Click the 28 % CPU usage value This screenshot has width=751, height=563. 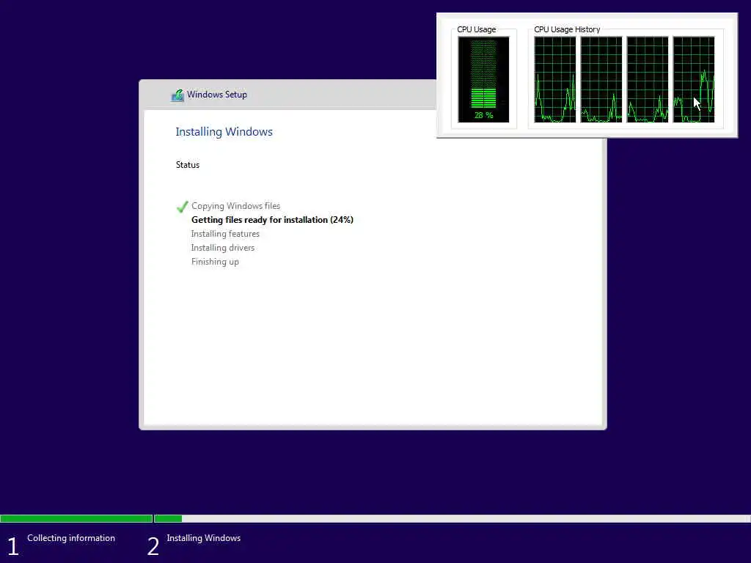pos(483,115)
